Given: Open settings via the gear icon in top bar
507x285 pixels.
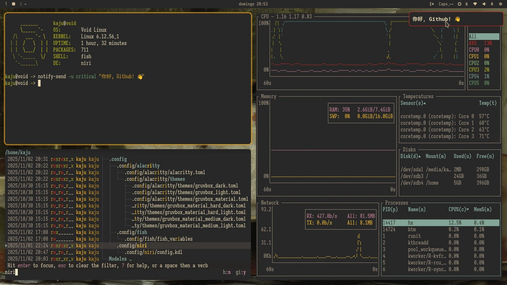Looking at the screenshot, I should pyautogui.click(x=460, y=4).
